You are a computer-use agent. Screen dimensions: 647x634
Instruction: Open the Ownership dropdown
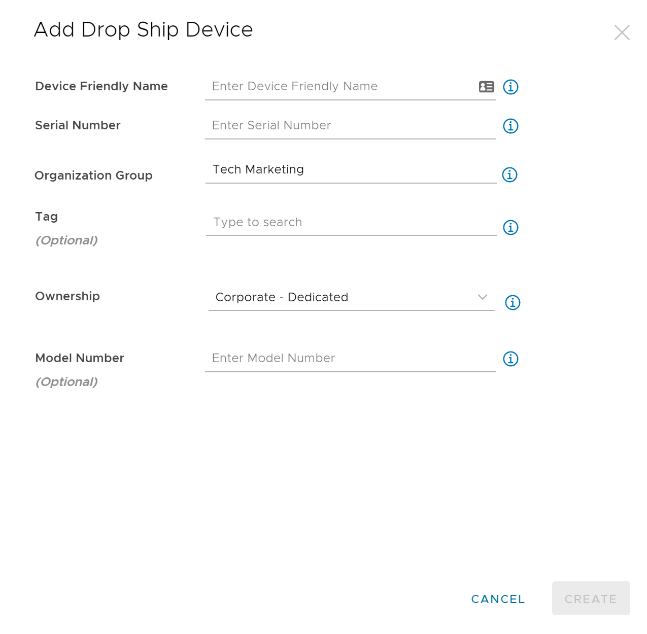point(351,297)
